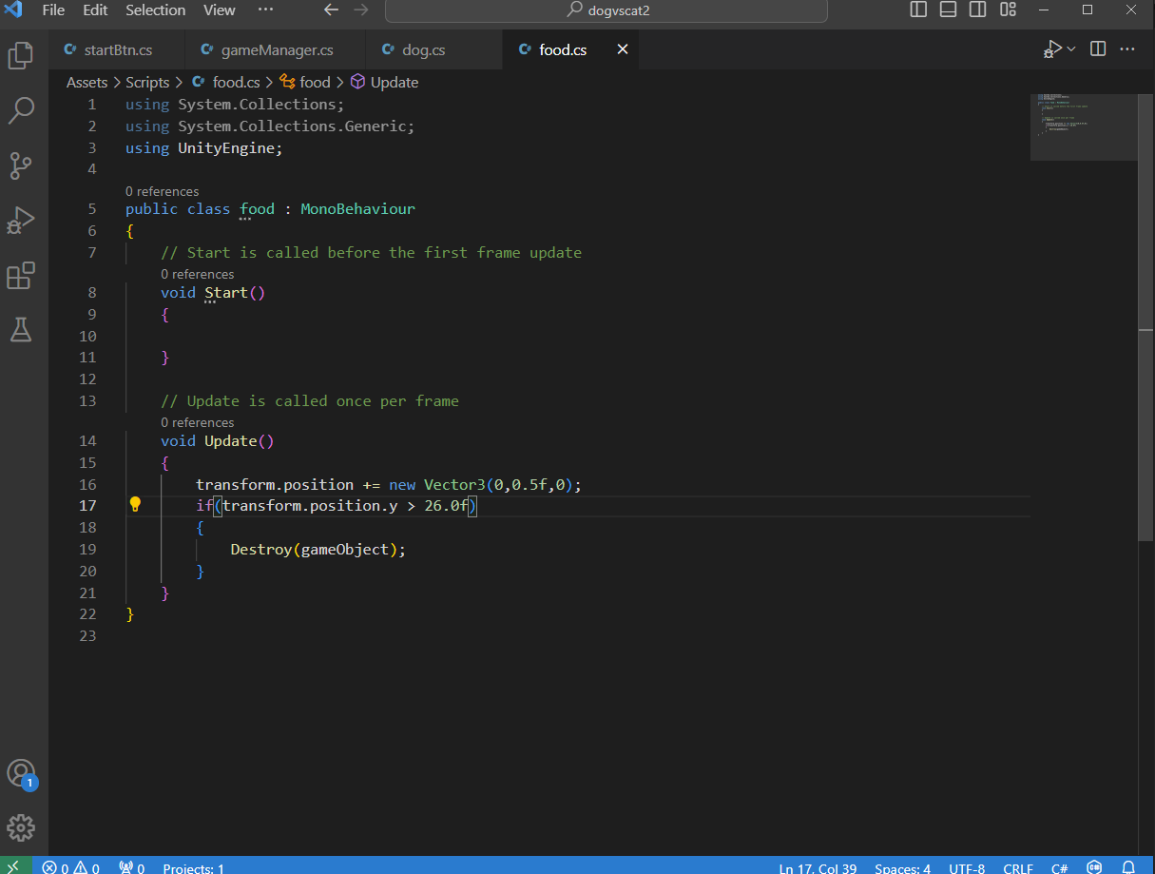The width and height of the screenshot is (1155, 874).
Task: Click Destroy on line 19
Action: pyautogui.click(x=261, y=550)
